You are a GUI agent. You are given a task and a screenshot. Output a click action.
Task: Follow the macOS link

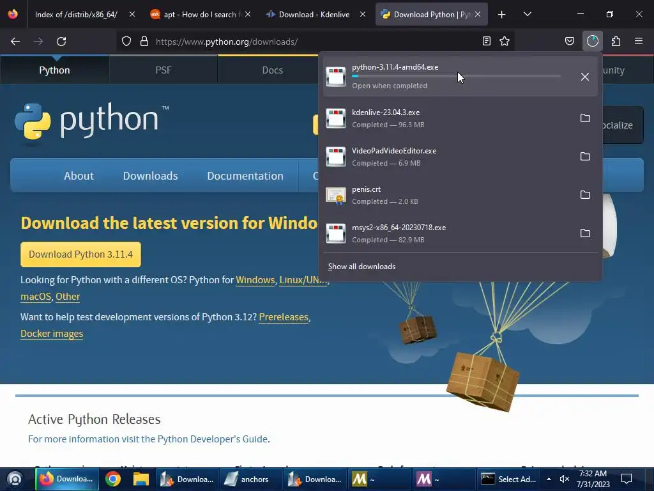[36, 297]
